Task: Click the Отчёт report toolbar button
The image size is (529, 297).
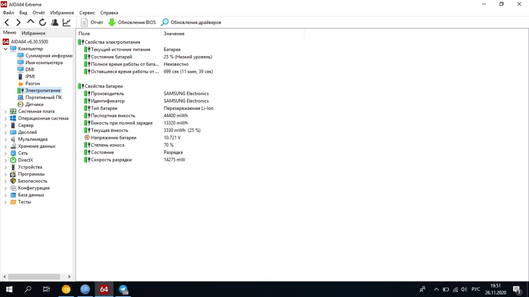Action: click(x=92, y=22)
